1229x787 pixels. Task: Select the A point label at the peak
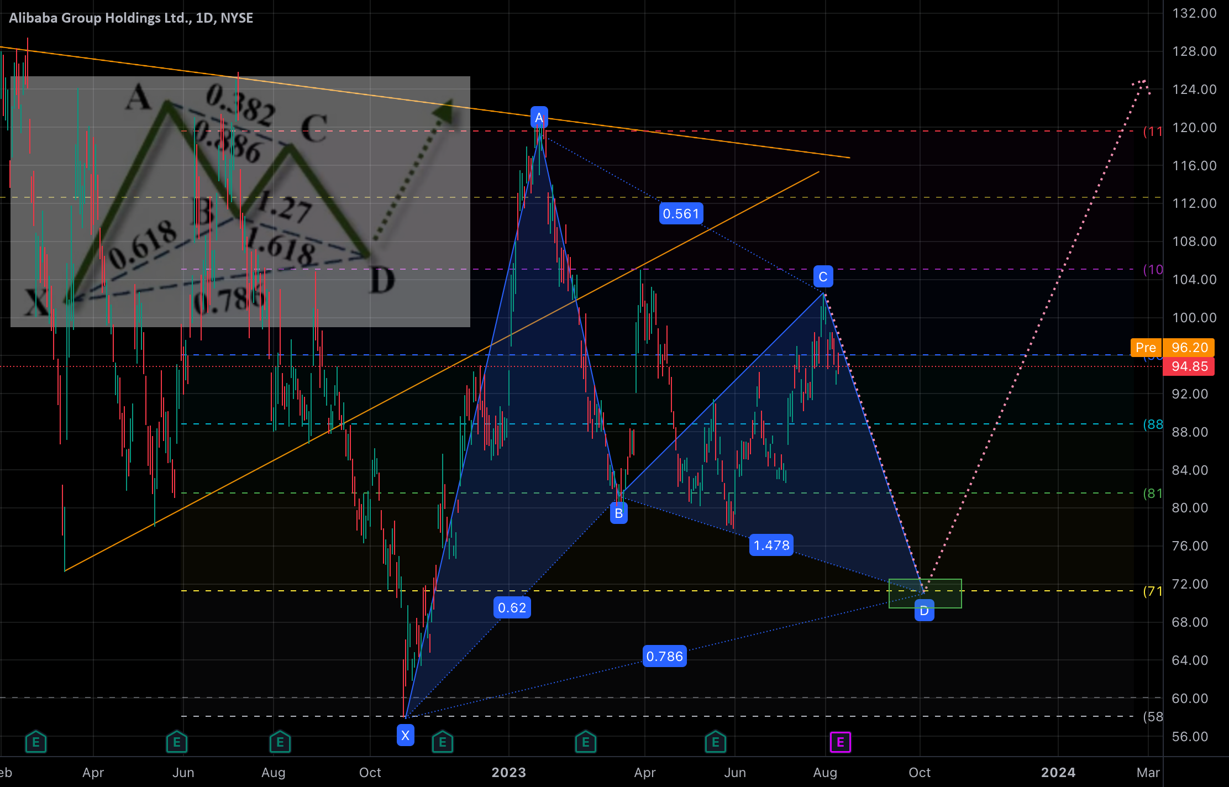tap(539, 117)
